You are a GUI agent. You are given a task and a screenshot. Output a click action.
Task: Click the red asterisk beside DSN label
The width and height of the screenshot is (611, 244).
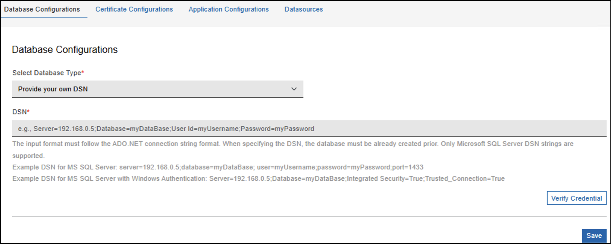[28, 111]
